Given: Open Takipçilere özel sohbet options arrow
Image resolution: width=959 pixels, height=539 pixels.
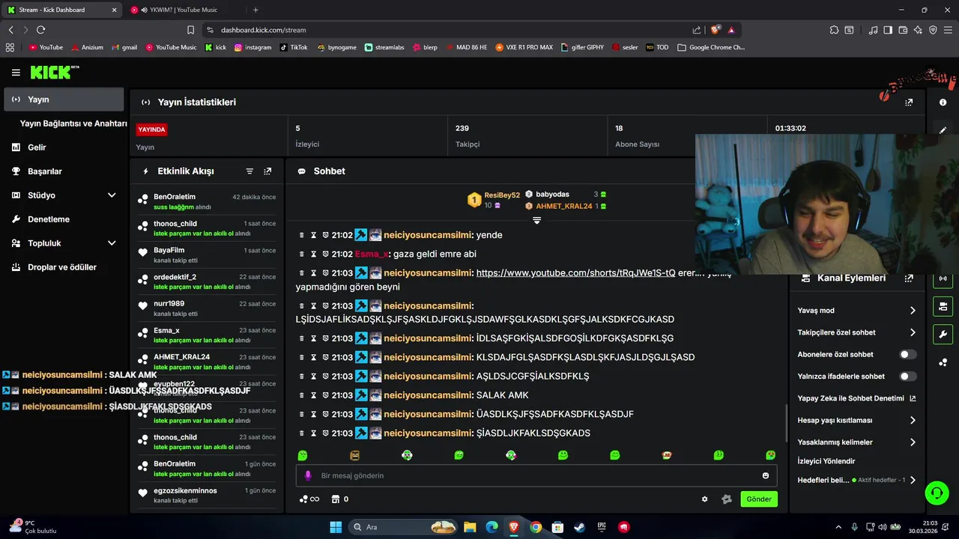Looking at the screenshot, I should [913, 332].
